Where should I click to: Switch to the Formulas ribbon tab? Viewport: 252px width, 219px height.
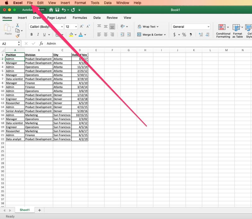pyautogui.click(x=80, y=18)
